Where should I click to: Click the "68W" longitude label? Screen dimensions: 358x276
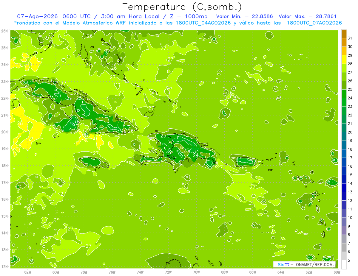click(225, 272)
